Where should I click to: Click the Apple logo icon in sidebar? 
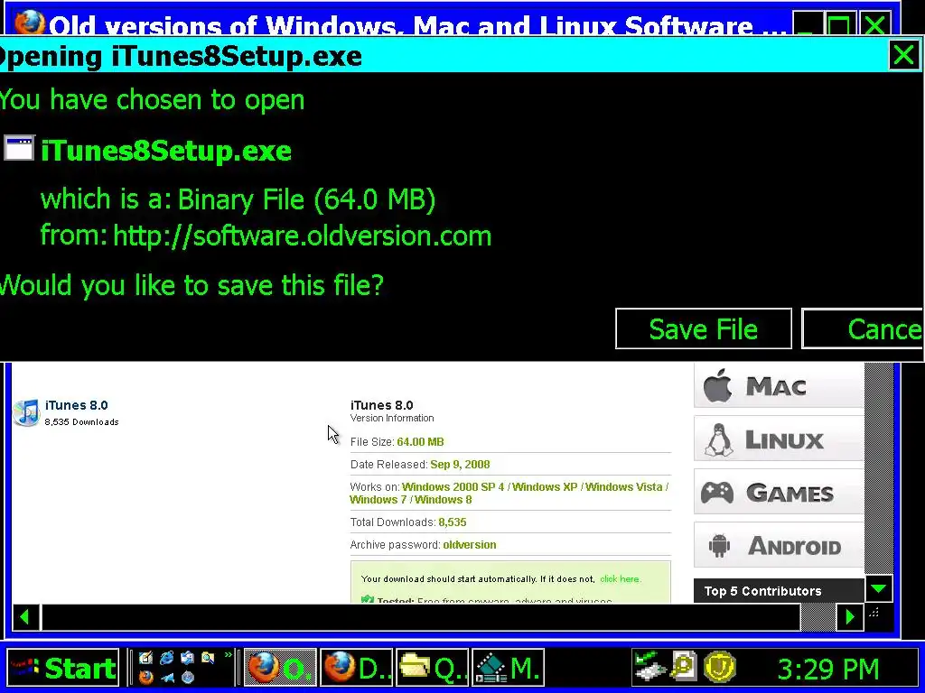pyautogui.click(x=718, y=385)
